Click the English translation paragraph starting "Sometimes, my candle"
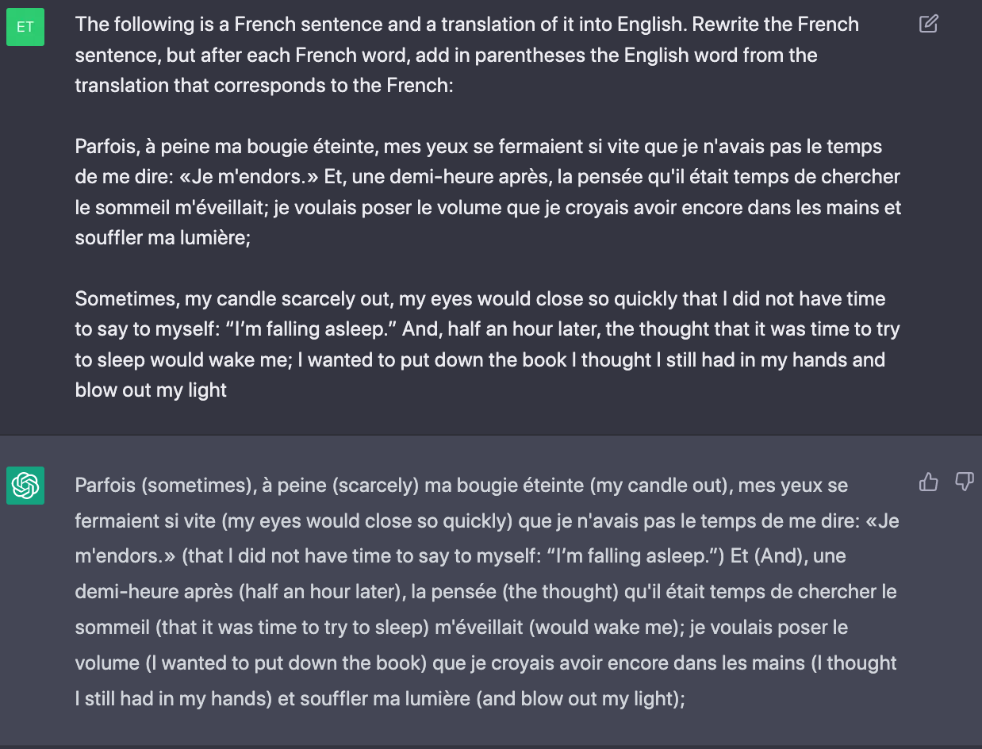Screen dimensions: 982x749 pos(487,344)
